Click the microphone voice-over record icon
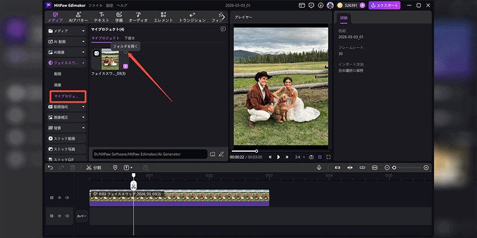 tap(319, 168)
